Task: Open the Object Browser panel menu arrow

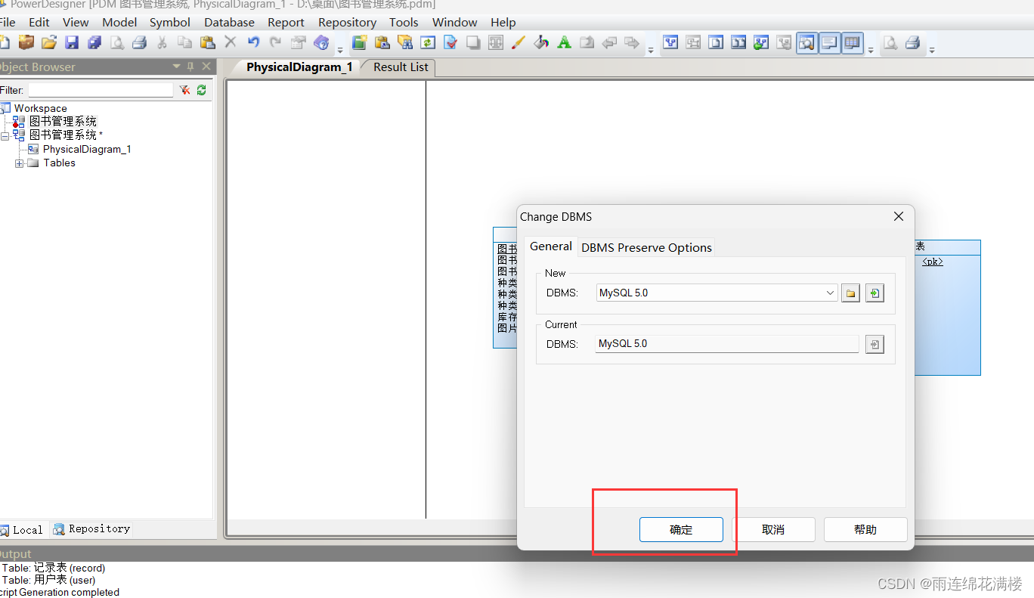Action: click(x=177, y=67)
